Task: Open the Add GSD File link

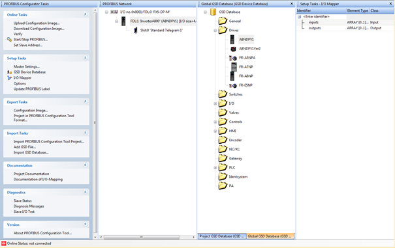Action: (x=25, y=147)
